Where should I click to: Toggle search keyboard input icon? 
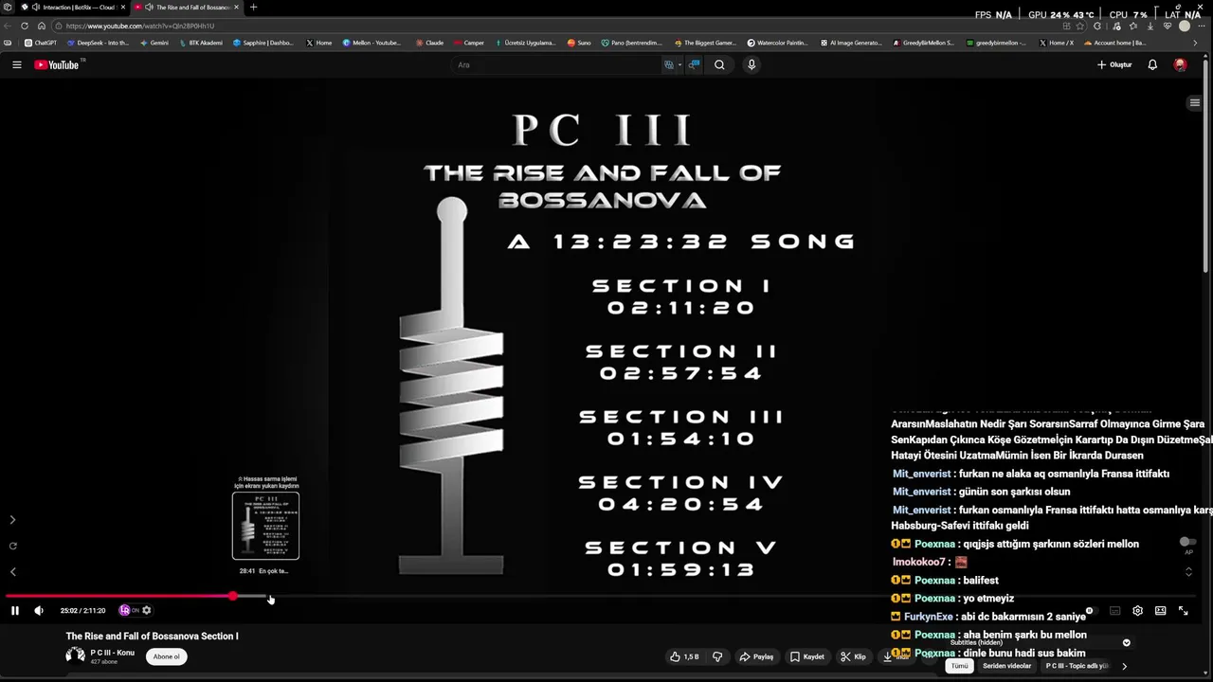tap(671, 64)
